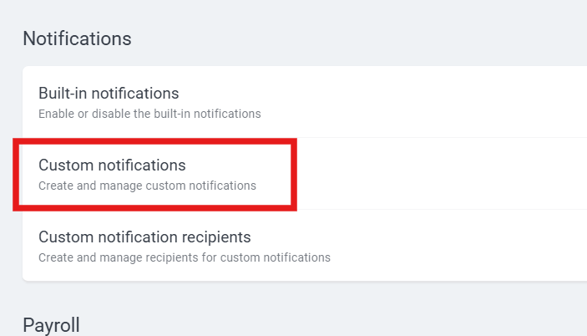Click the red-highlighted Custom notifications row
Image resolution: width=587 pixels, height=336 pixels.
[154, 174]
